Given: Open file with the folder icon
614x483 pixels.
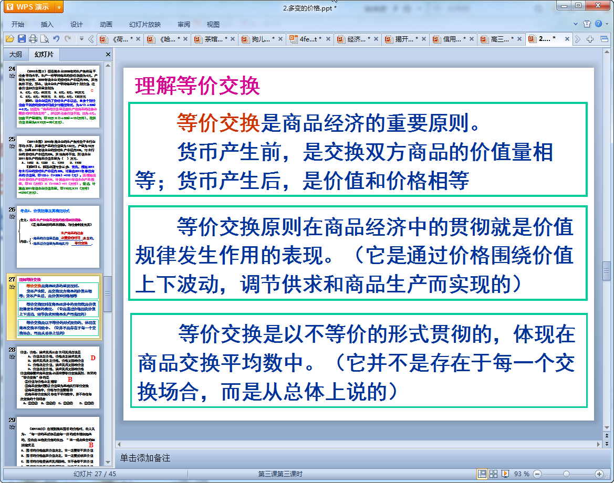Looking at the screenshot, I should point(10,39).
